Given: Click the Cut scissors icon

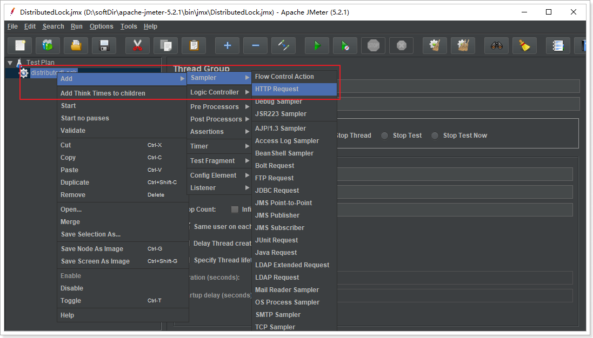Looking at the screenshot, I should tap(137, 46).
